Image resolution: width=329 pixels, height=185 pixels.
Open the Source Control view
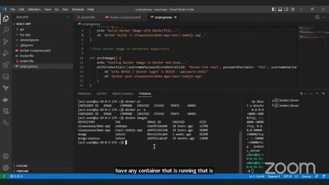coord(6,42)
